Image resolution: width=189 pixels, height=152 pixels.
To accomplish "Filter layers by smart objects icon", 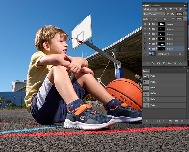I will coord(181,9).
